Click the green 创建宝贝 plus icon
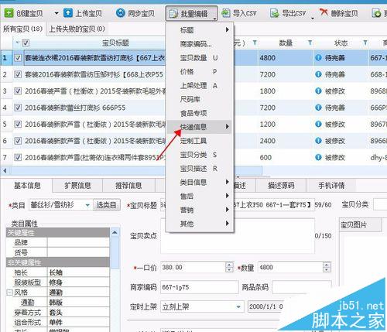Image resolution: width=387 pixels, height=332 pixels. point(9,13)
